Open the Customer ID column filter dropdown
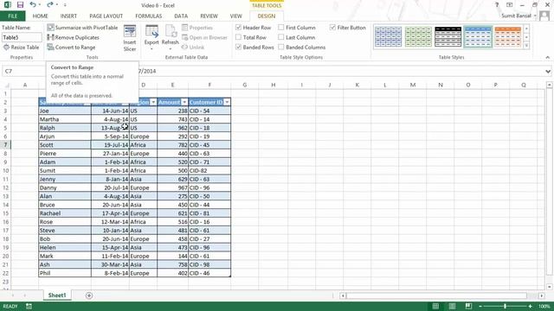This screenshot has width=554, height=311. (227, 102)
